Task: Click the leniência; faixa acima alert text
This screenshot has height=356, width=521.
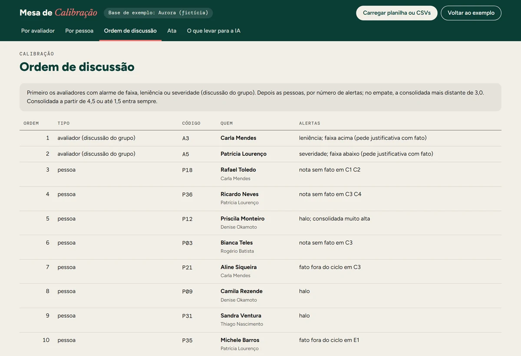Action: click(363, 138)
